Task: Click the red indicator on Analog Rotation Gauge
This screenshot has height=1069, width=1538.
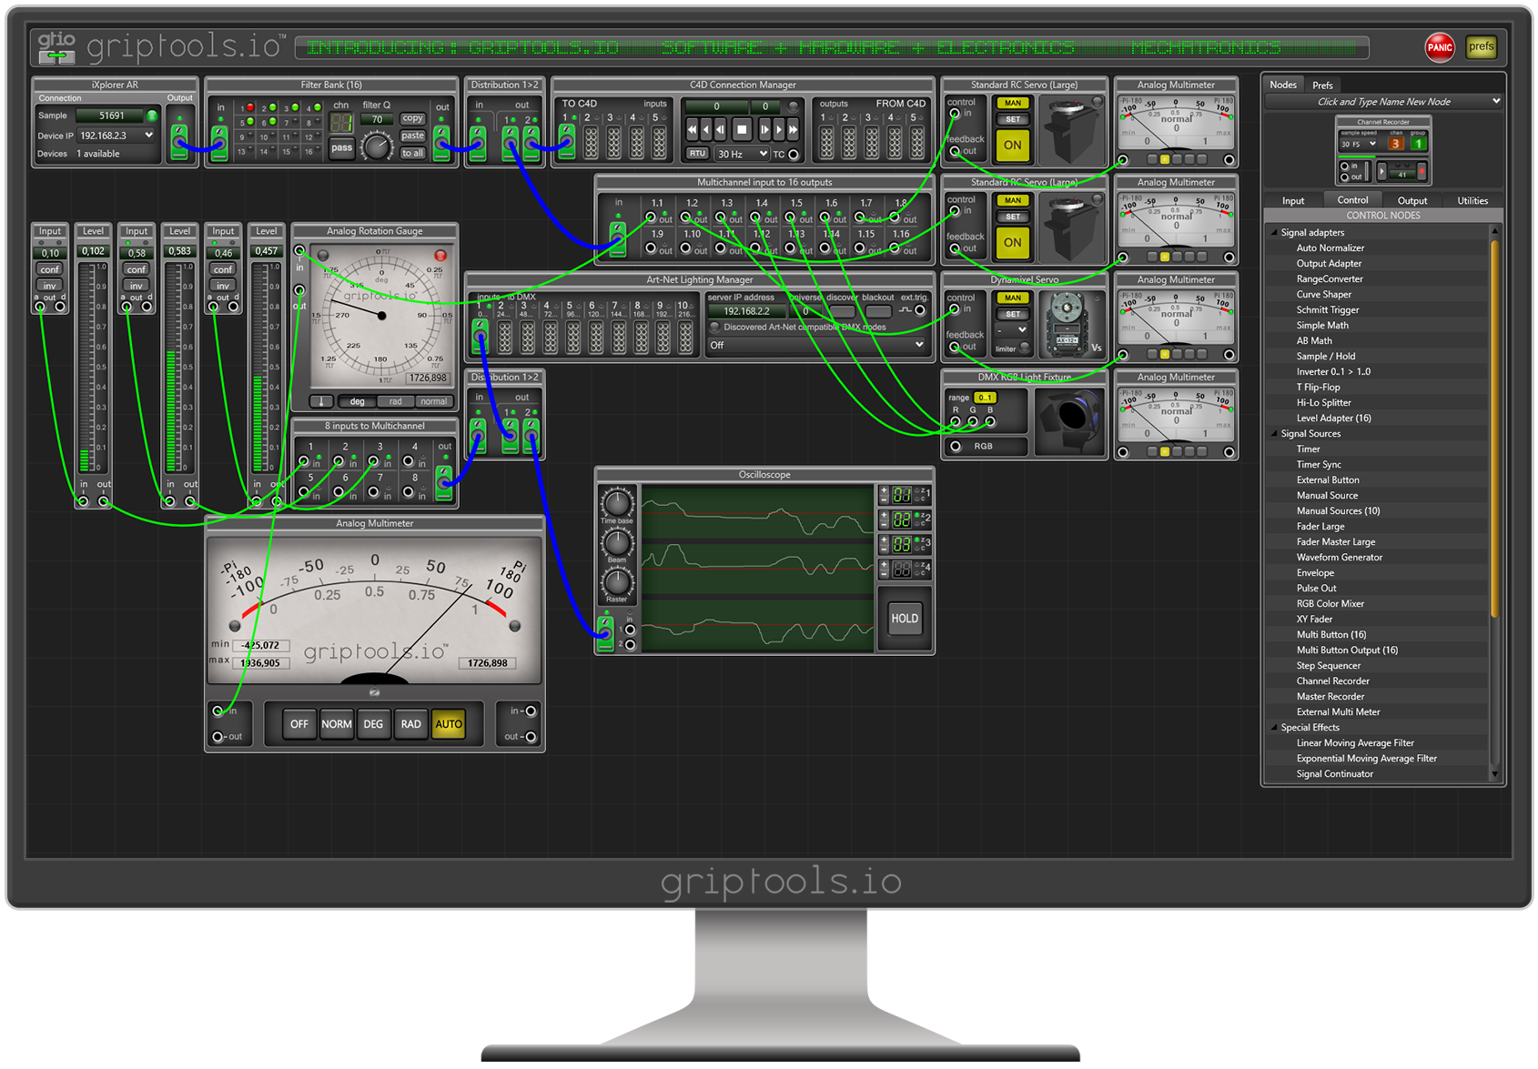Action: [x=440, y=256]
